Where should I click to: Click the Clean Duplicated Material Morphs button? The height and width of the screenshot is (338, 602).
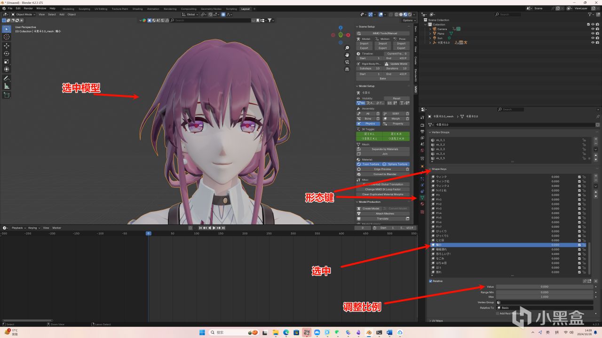[x=383, y=194]
